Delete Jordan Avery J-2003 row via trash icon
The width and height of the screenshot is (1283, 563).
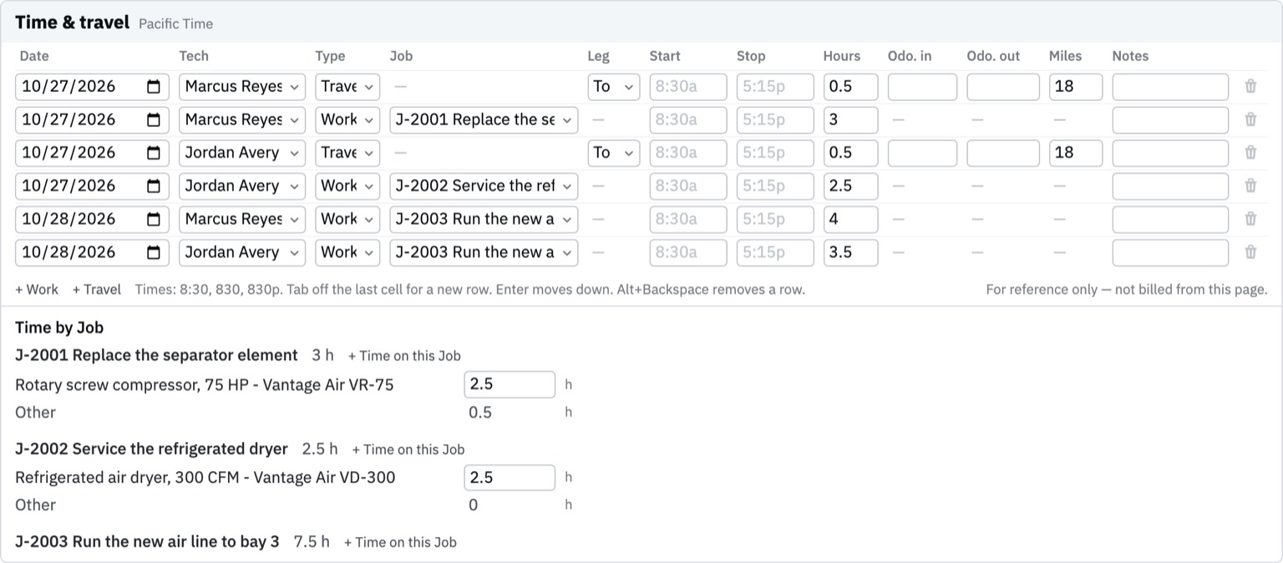[x=1250, y=252]
